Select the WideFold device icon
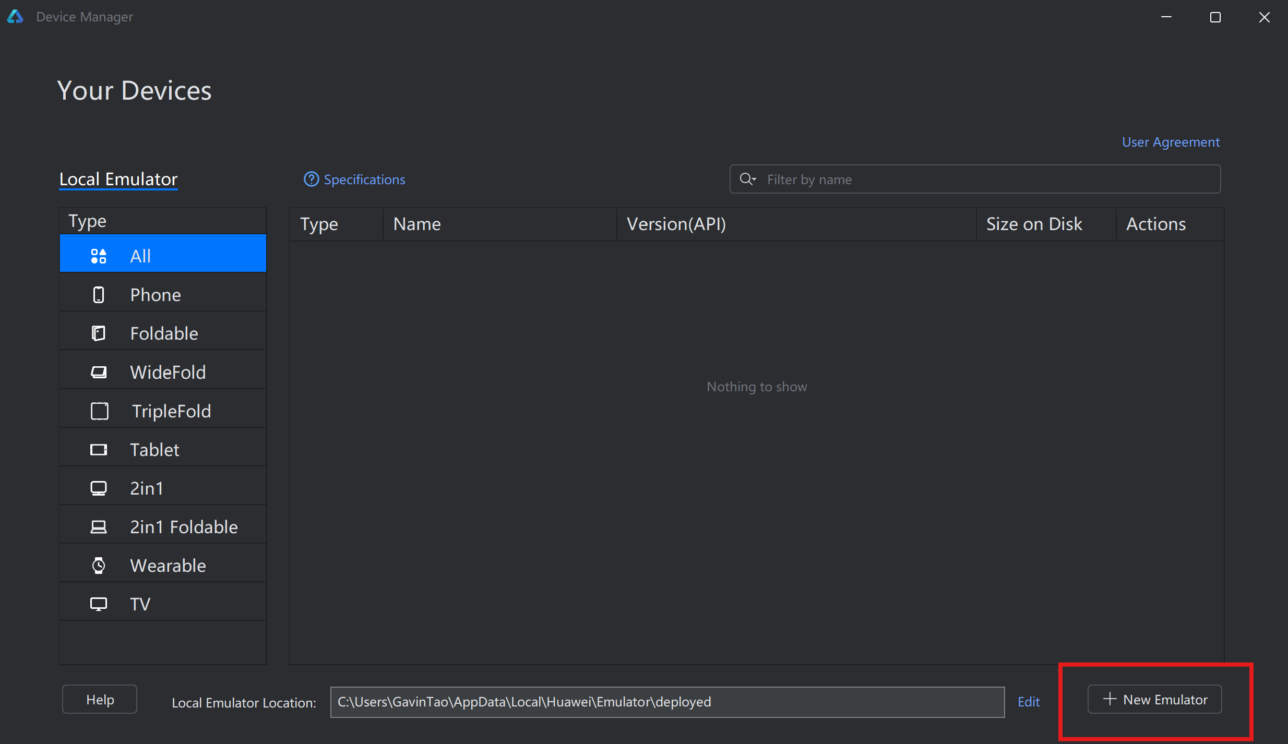The width and height of the screenshot is (1288, 744). (x=99, y=372)
